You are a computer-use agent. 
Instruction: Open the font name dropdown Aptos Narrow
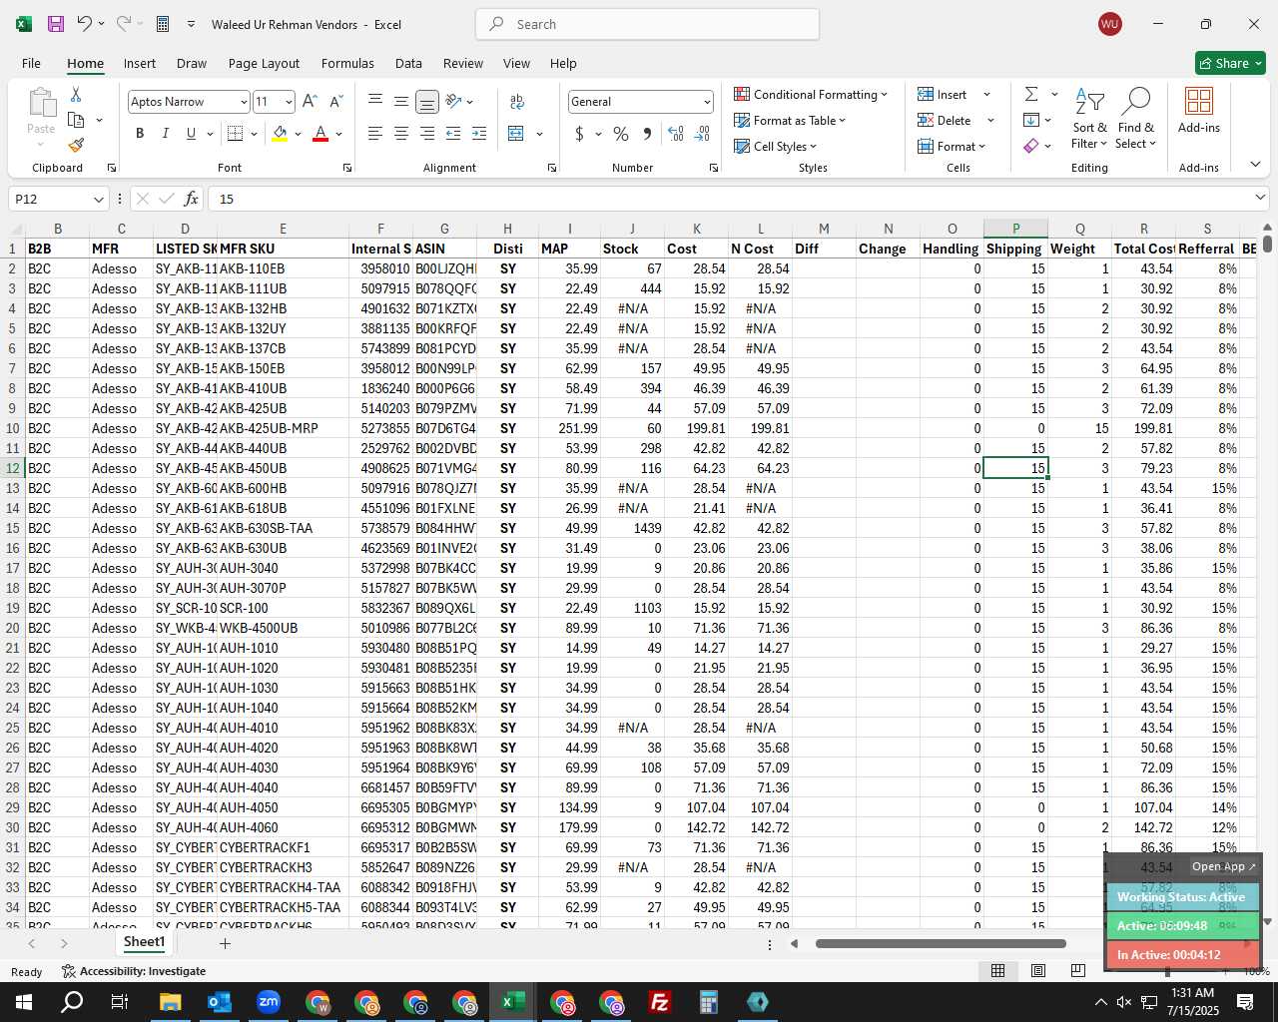[243, 102]
